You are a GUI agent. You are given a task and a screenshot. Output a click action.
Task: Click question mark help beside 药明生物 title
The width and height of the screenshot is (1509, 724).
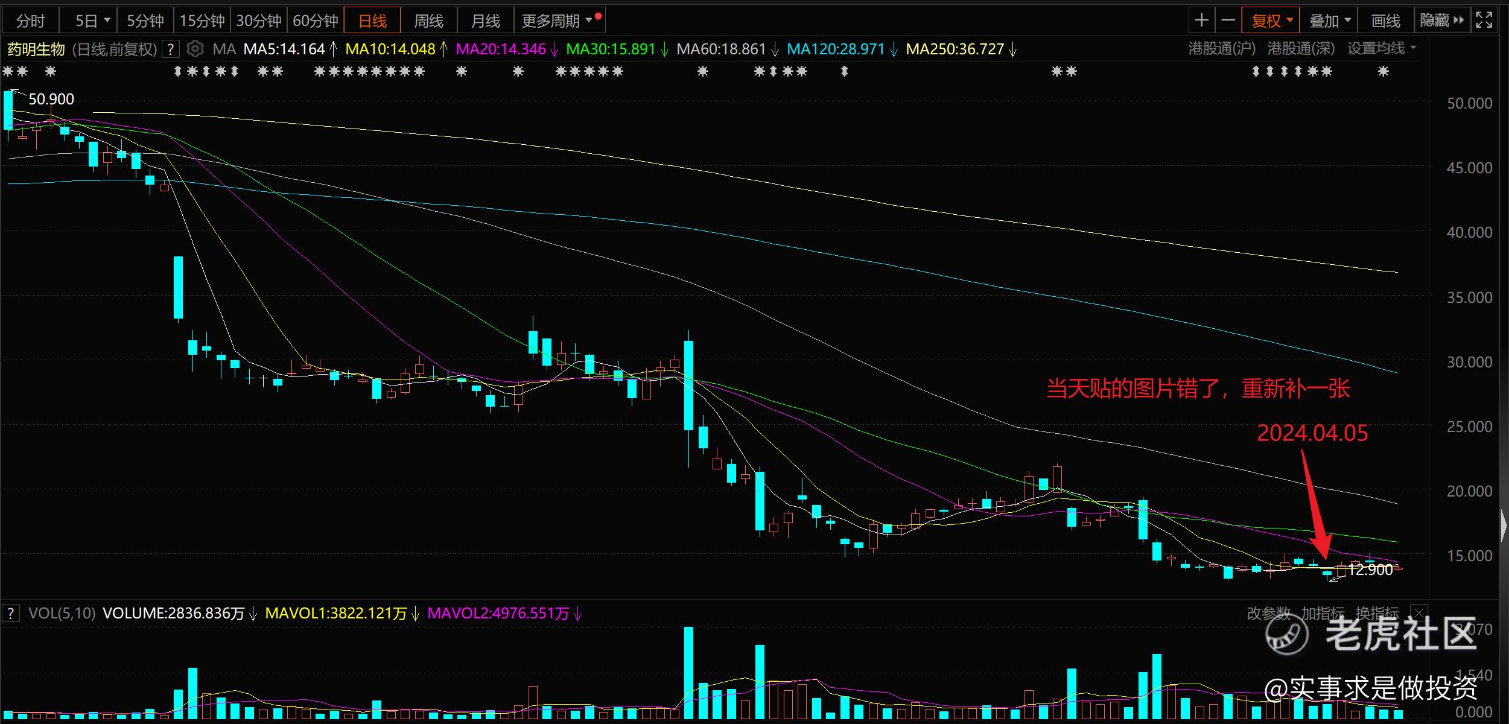[x=171, y=49]
